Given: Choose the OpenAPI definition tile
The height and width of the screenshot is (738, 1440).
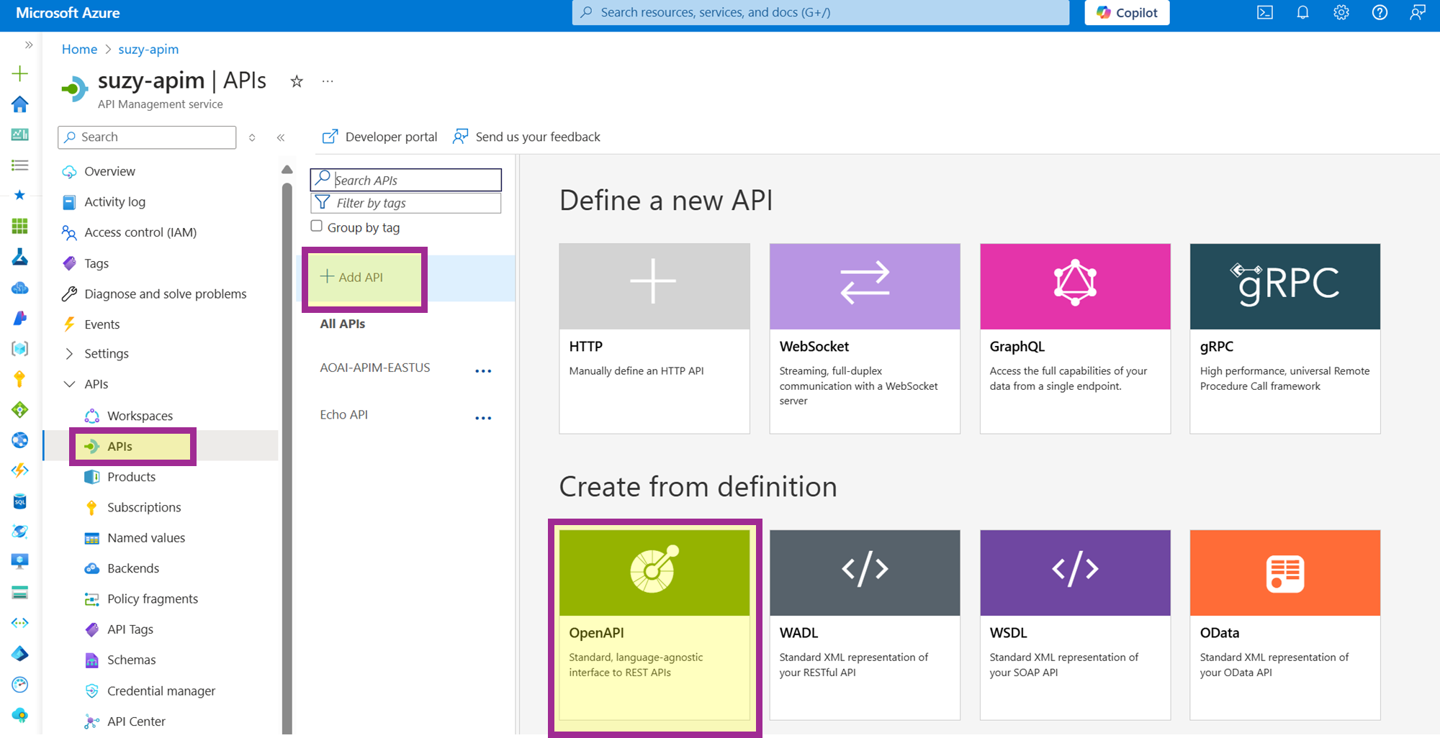Looking at the screenshot, I should point(654,624).
